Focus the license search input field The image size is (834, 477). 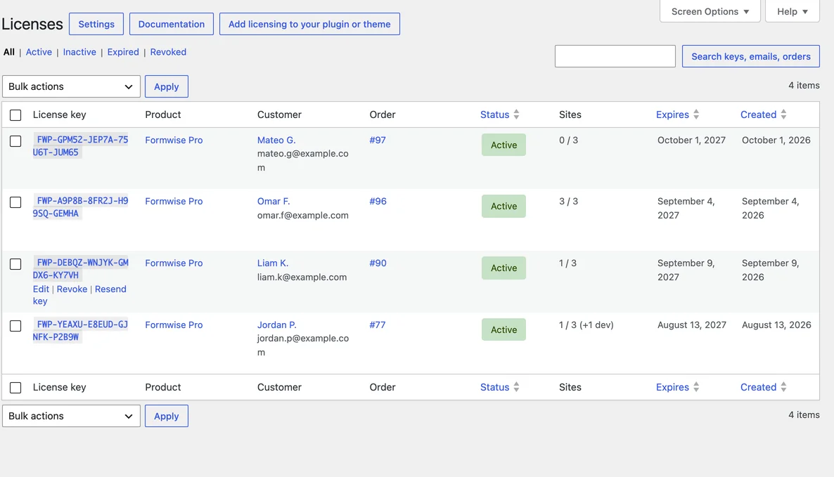[615, 56]
